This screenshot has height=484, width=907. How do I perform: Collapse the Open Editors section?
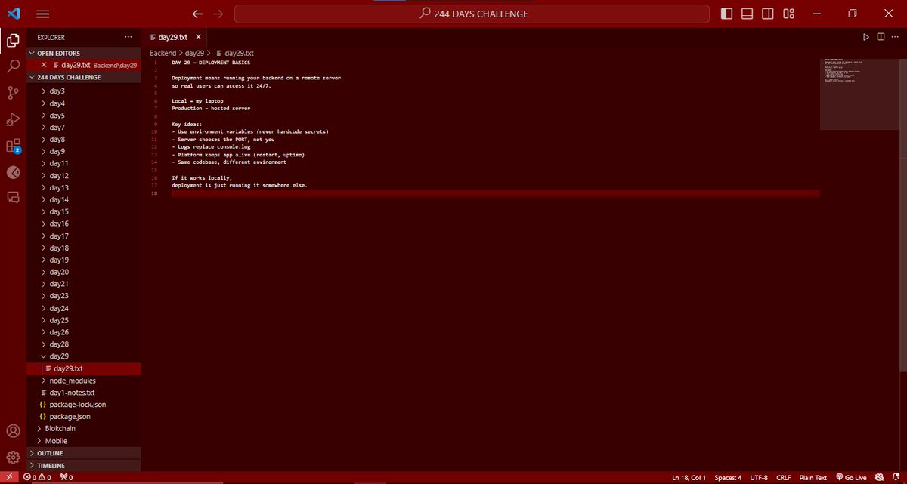coord(84,53)
